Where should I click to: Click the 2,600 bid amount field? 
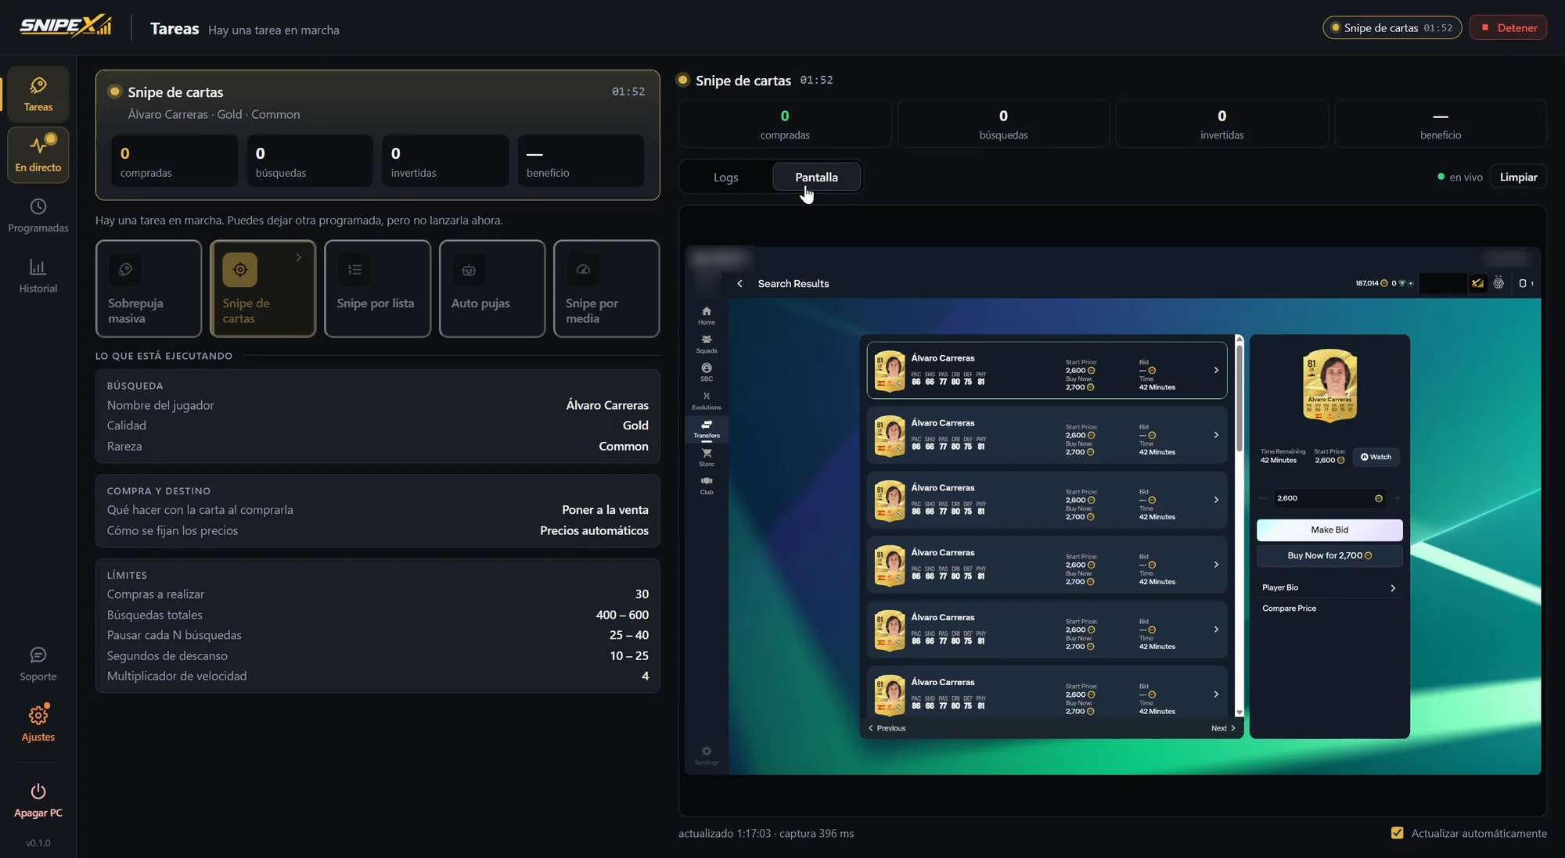coord(1329,498)
